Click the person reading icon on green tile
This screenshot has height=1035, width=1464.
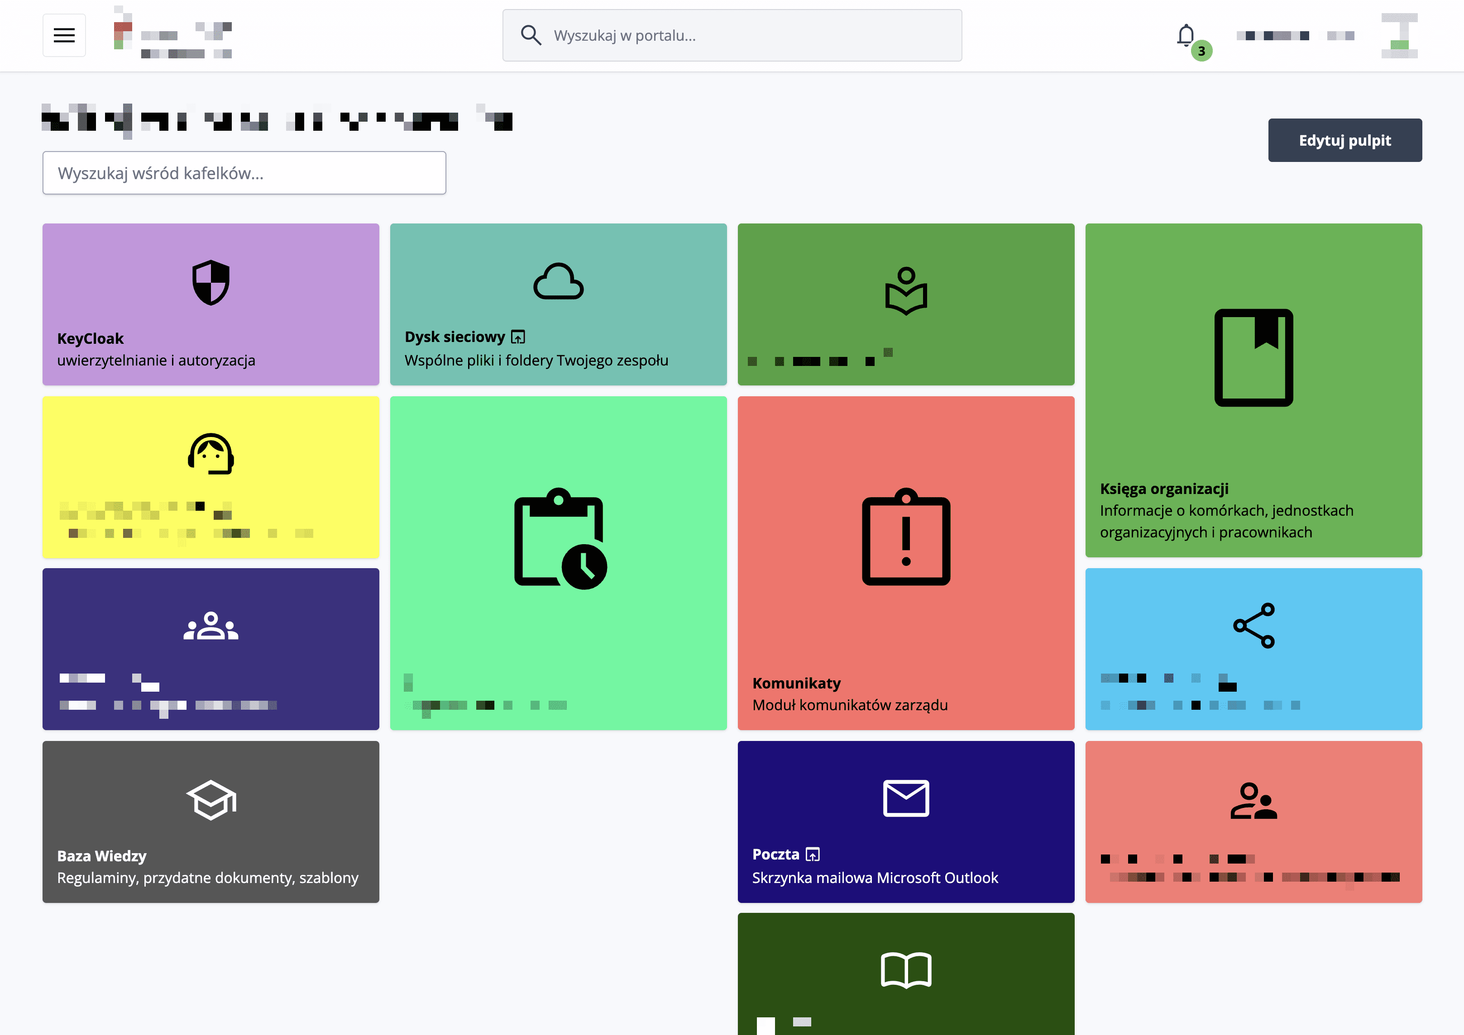click(x=905, y=291)
